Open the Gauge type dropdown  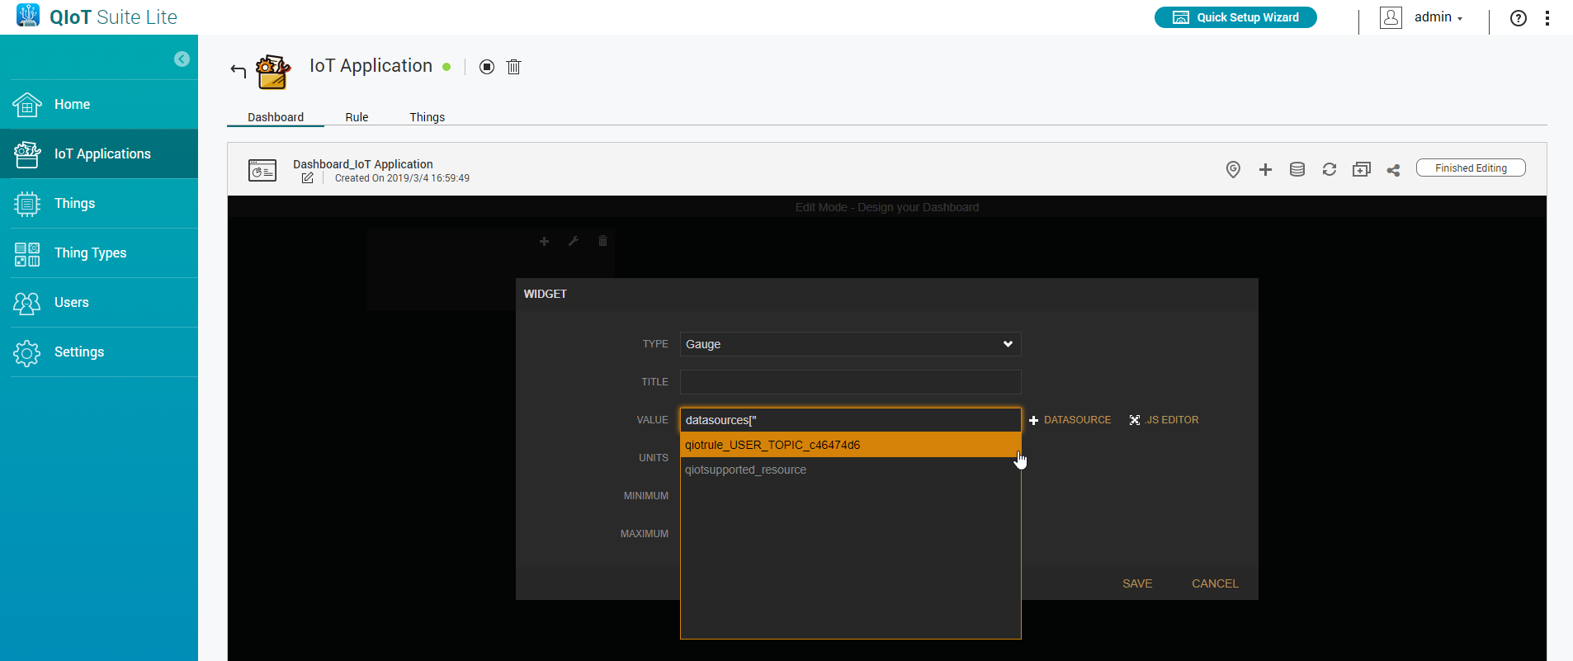click(850, 344)
